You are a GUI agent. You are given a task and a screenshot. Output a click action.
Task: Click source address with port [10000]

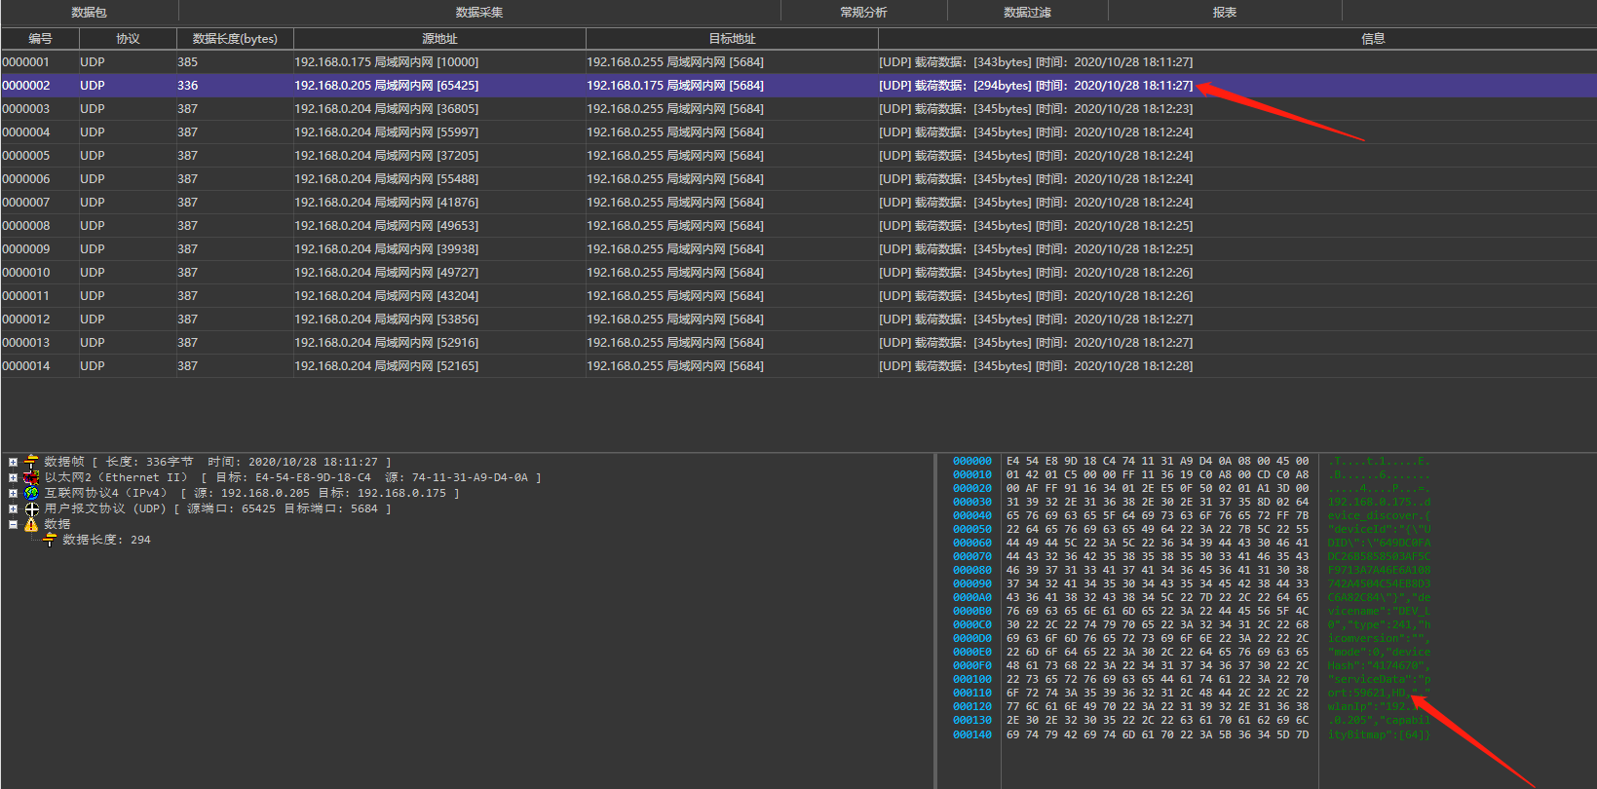pyautogui.click(x=387, y=62)
